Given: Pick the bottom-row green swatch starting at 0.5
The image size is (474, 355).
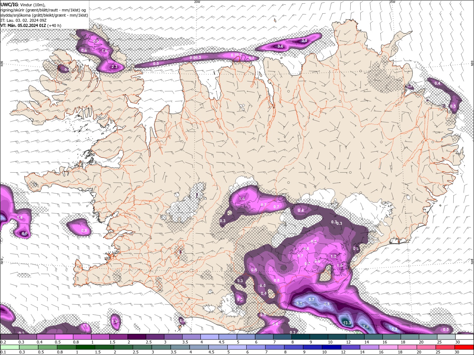Looking at the screenshot, I should [x=47, y=347].
